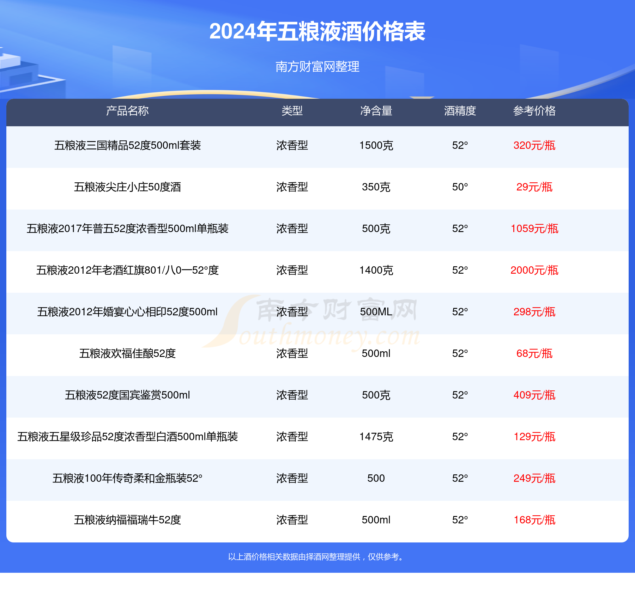Click the 1400克 net content cell
Image resolution: width=635 pixels, height=589 pixels.
click(376, 270)
